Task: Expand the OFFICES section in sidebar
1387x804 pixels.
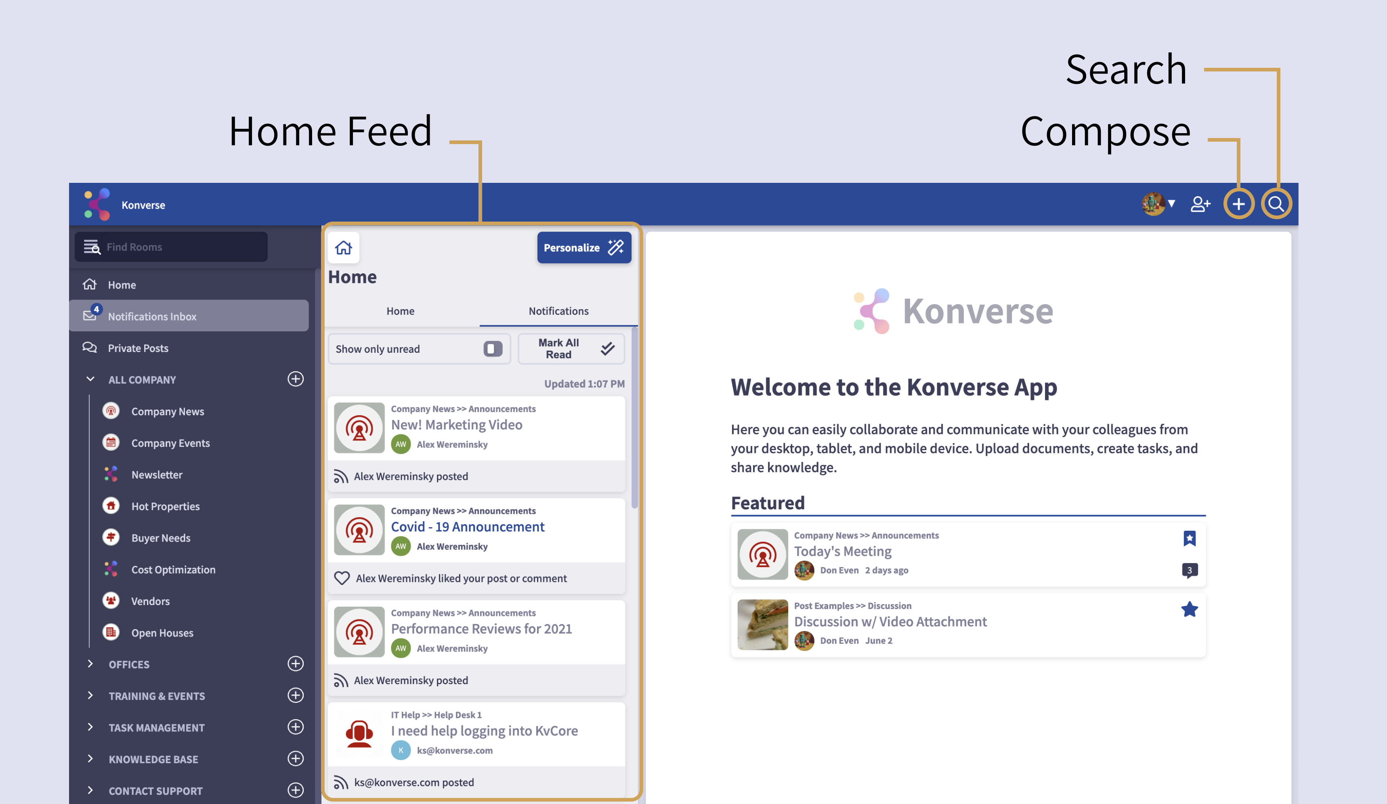Action: [89, 663]
